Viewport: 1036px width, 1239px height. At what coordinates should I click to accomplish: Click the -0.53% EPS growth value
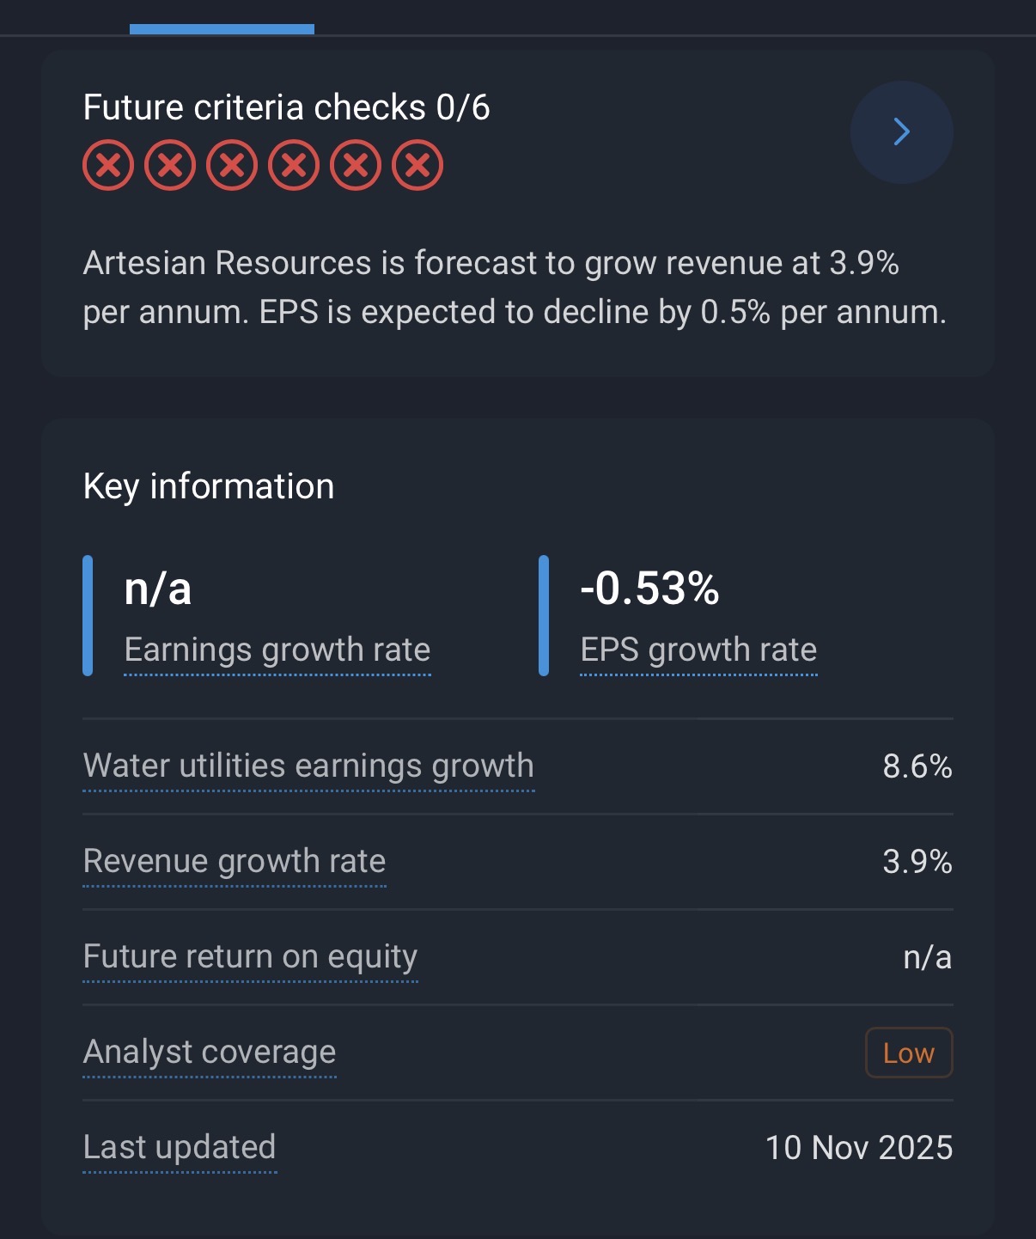[x=649, y=589]
